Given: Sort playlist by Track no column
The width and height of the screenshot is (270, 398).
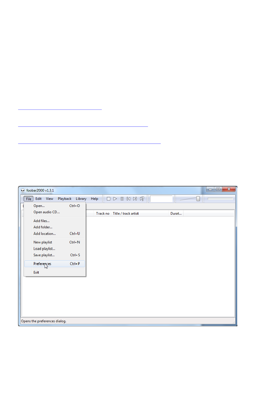Looking at the screenshot, I should [x=103, y=214].
